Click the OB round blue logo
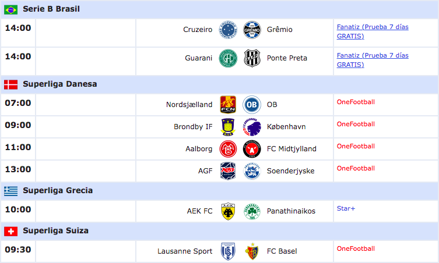The image size is (439, 263). tap(252, 105)
